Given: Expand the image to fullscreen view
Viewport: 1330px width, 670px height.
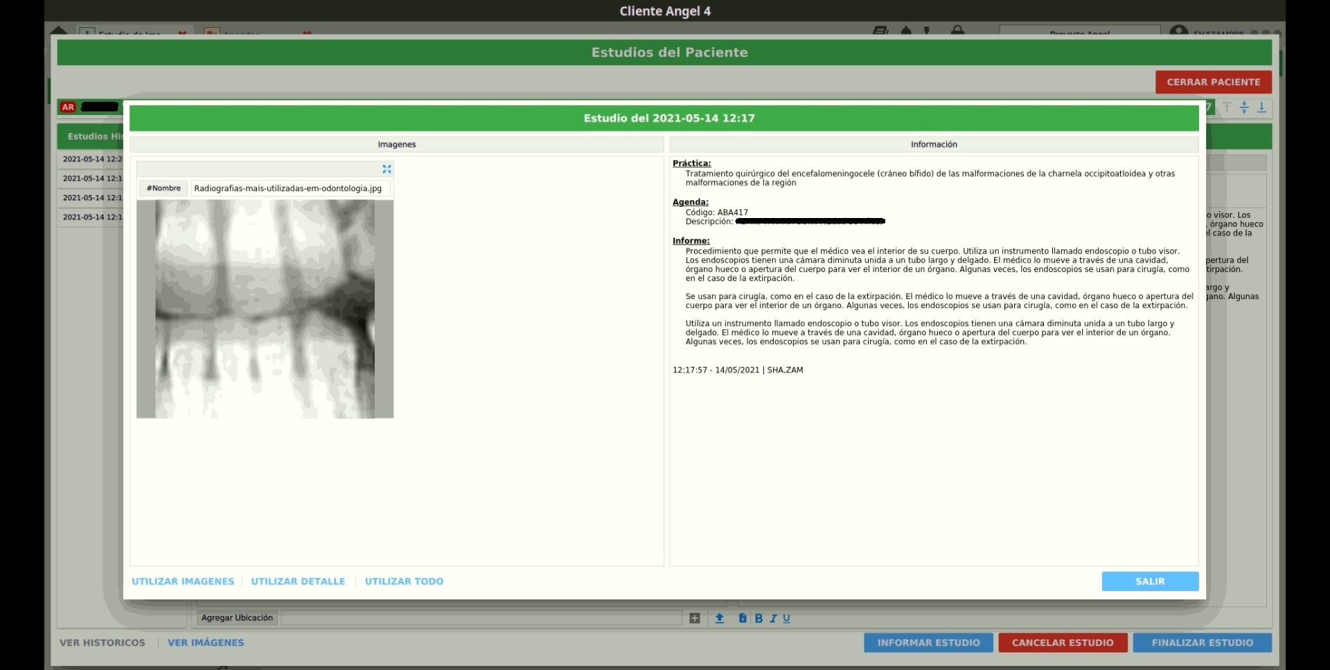Looking at the screenshot, I should [x=387, y=169].
